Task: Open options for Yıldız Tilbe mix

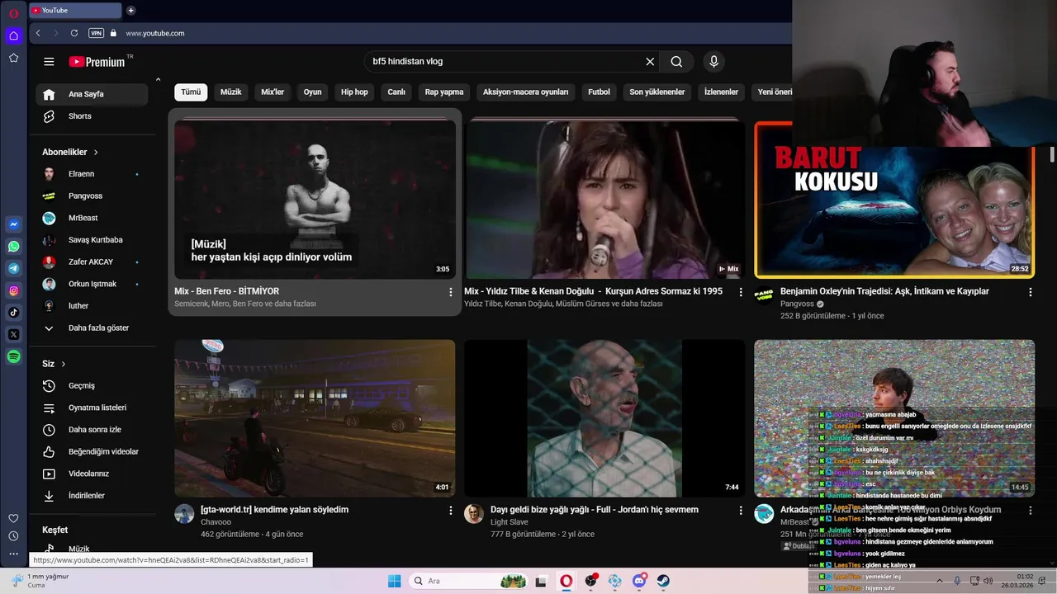Action: 740,292
